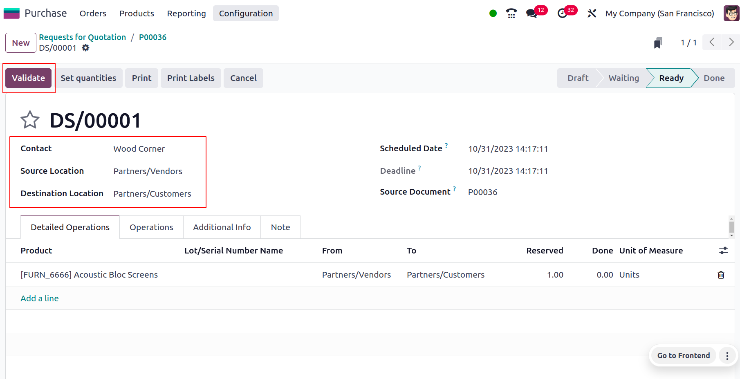Click the Add a line link

(40, 298)
